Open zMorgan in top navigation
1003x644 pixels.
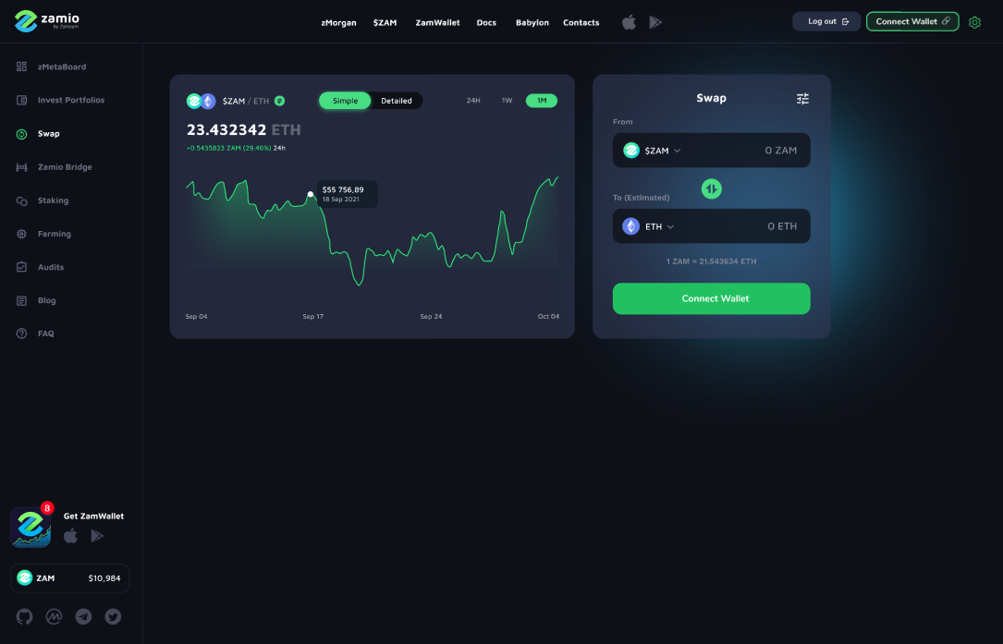(339, 22)
